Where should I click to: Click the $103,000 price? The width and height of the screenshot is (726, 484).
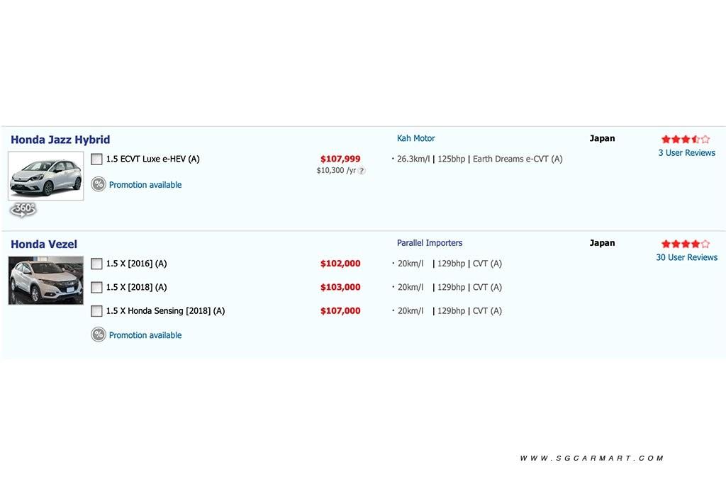[x=340, y=287]
